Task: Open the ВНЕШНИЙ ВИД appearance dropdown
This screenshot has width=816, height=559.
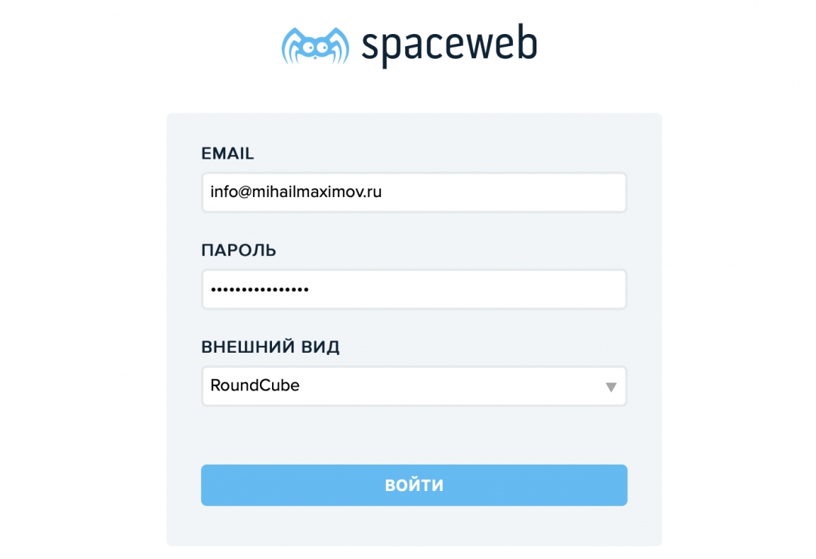Action: (x=414, y=386)
